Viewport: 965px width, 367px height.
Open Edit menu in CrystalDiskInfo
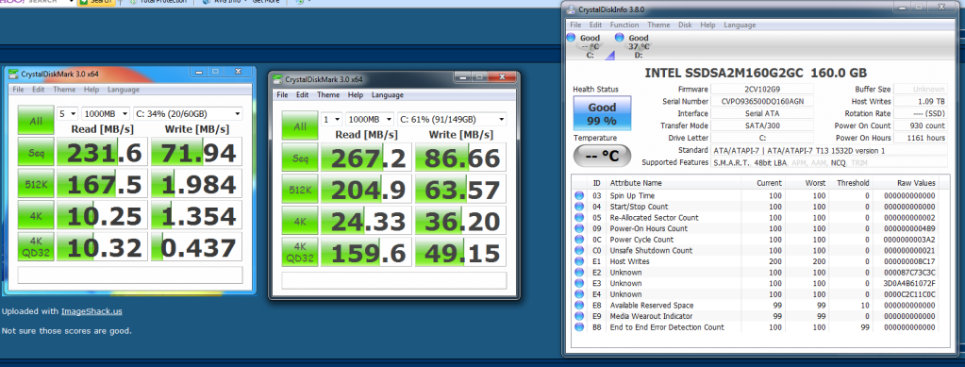(596, 25)
